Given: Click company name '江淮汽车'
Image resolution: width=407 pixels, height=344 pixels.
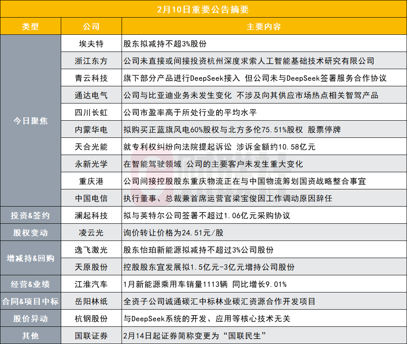Looking at the screenshot, I should [91, 284].
